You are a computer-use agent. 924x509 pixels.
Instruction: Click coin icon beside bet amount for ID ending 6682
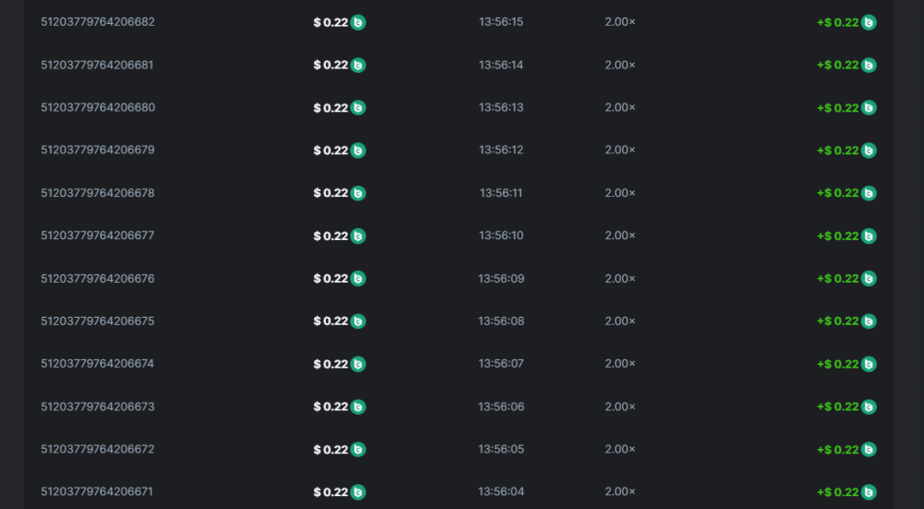tap(359, 22)
